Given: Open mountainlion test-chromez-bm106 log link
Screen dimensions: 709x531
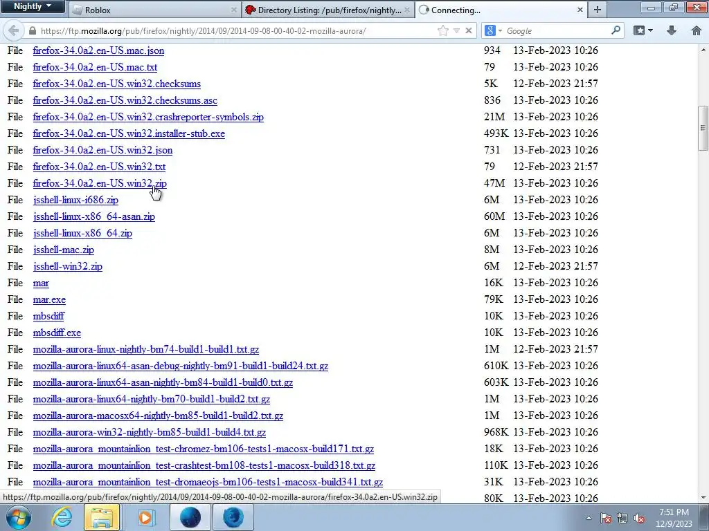Looking at the screenshot, I should 204,449.
